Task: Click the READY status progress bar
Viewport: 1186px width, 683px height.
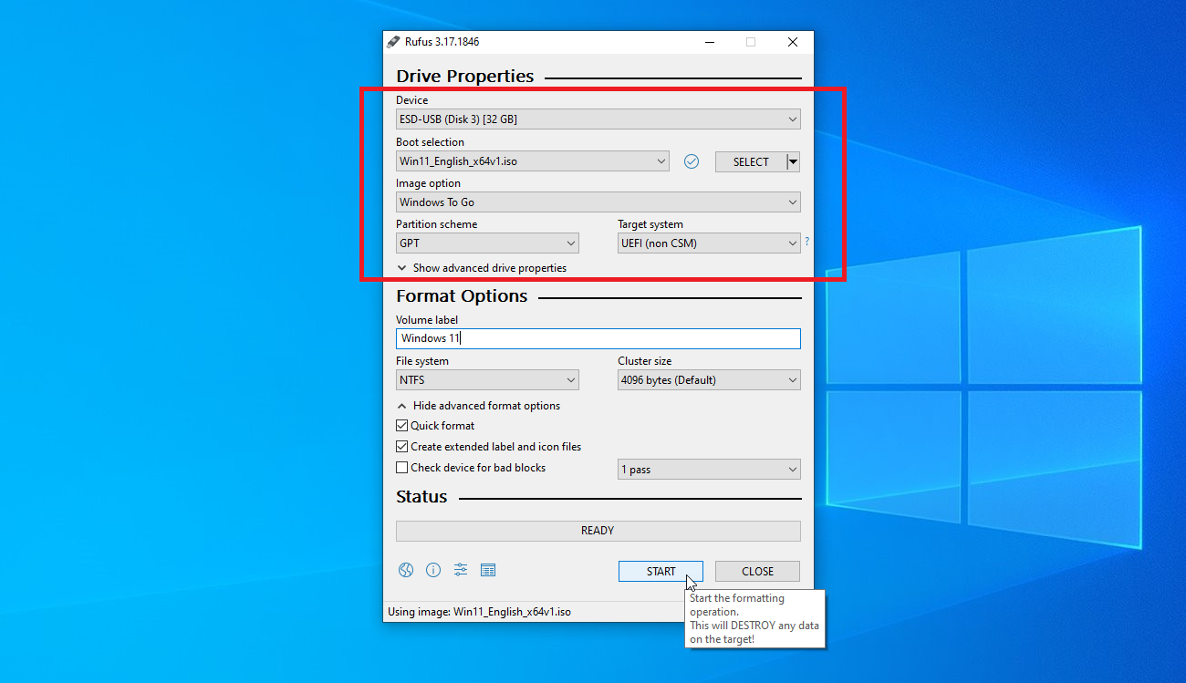Action: (x=598, y=531)
